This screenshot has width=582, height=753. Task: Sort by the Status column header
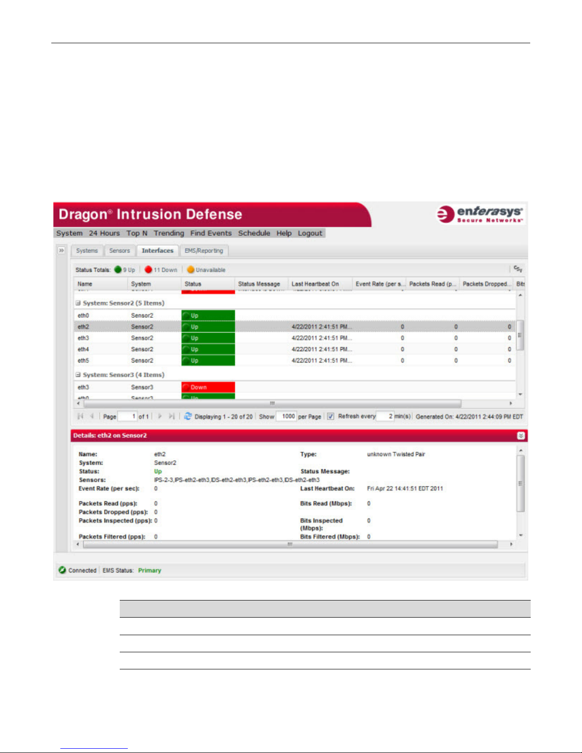(x=208, y=284)
